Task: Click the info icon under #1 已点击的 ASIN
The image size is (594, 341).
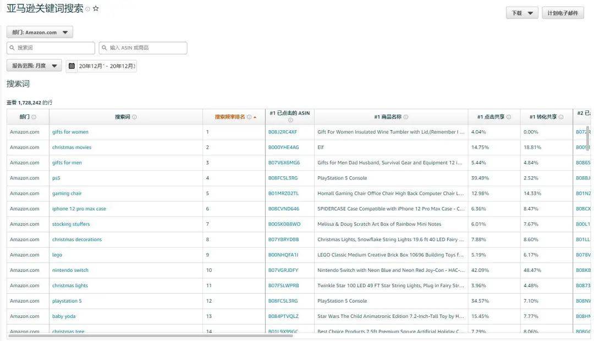Action: [290, 120]
